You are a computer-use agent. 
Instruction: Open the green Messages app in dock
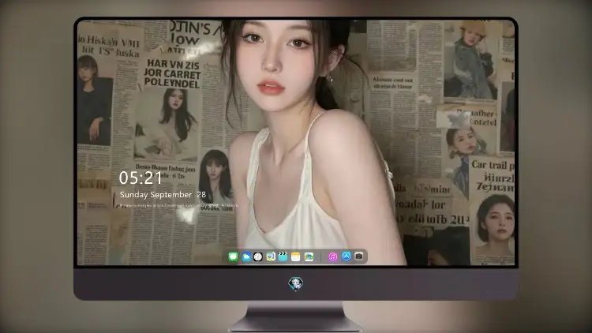point(233,256)
